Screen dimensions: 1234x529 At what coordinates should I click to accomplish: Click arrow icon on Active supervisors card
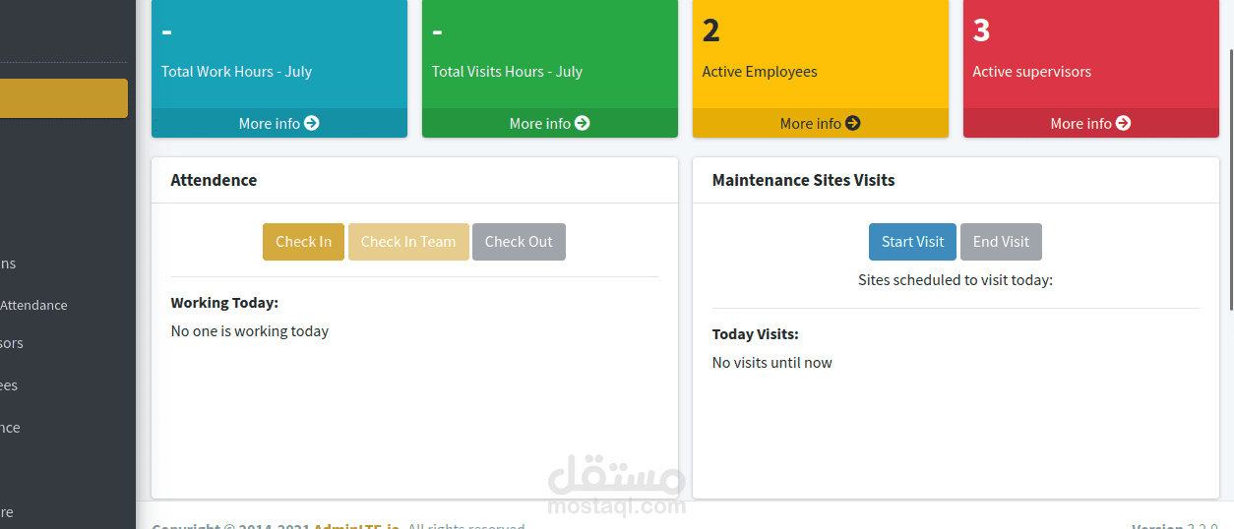click(1124, 123)
